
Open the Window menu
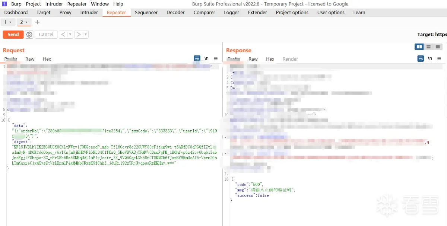(100, 4)
